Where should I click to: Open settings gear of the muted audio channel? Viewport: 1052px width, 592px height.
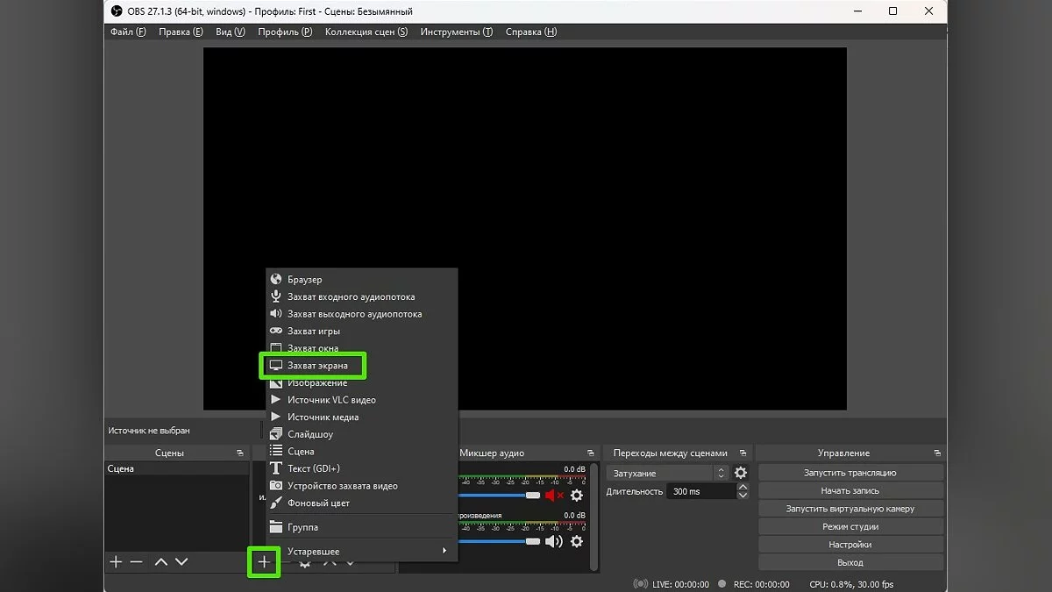pos(576,496)
